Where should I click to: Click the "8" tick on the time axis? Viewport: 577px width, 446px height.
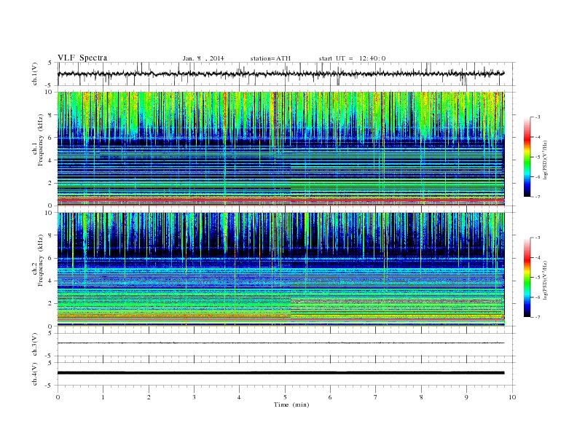[421, 397]
